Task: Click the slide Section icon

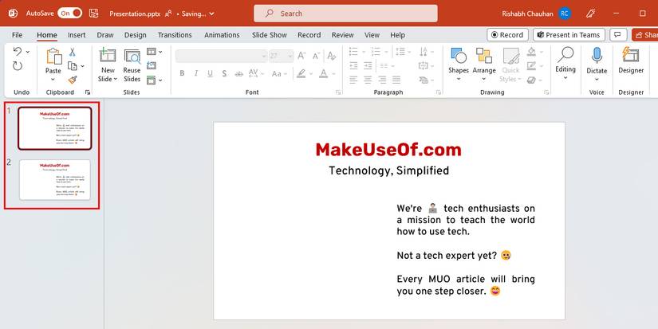Action: 152,80
